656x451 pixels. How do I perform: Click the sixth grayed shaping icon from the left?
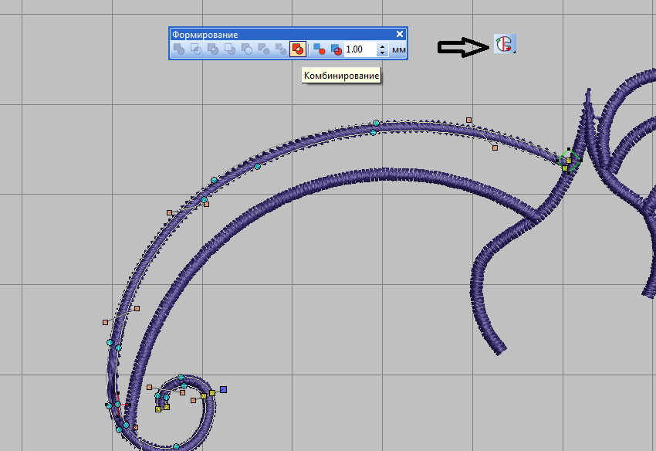264,49
